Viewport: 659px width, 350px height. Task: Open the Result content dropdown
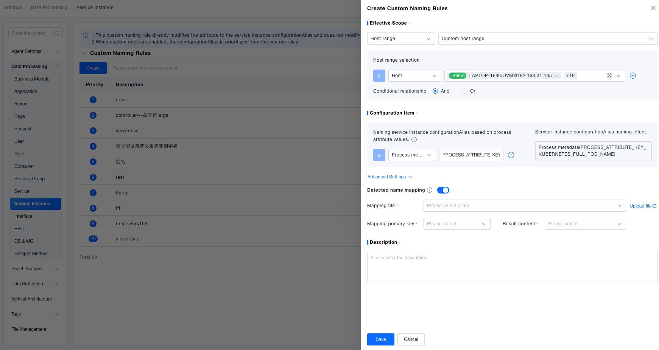[x=585, y=224]
